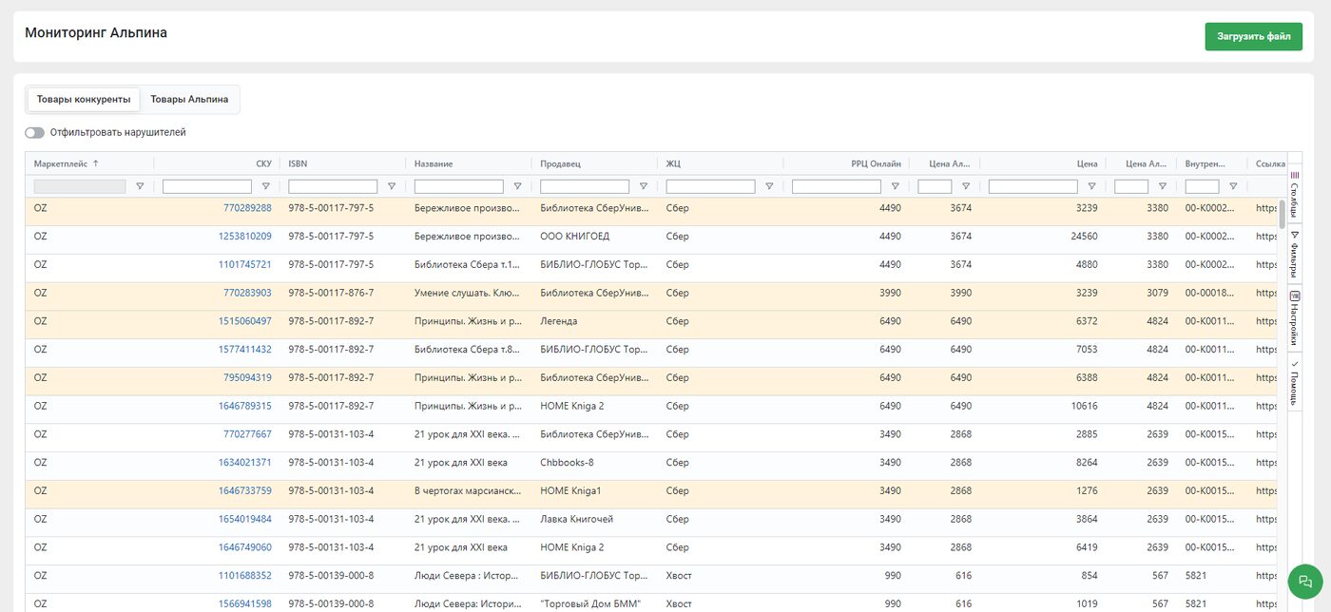The height and width of the screenshot is (612, 1331).
Task: Open SKU link 1515060497
Action: (244, 321)
